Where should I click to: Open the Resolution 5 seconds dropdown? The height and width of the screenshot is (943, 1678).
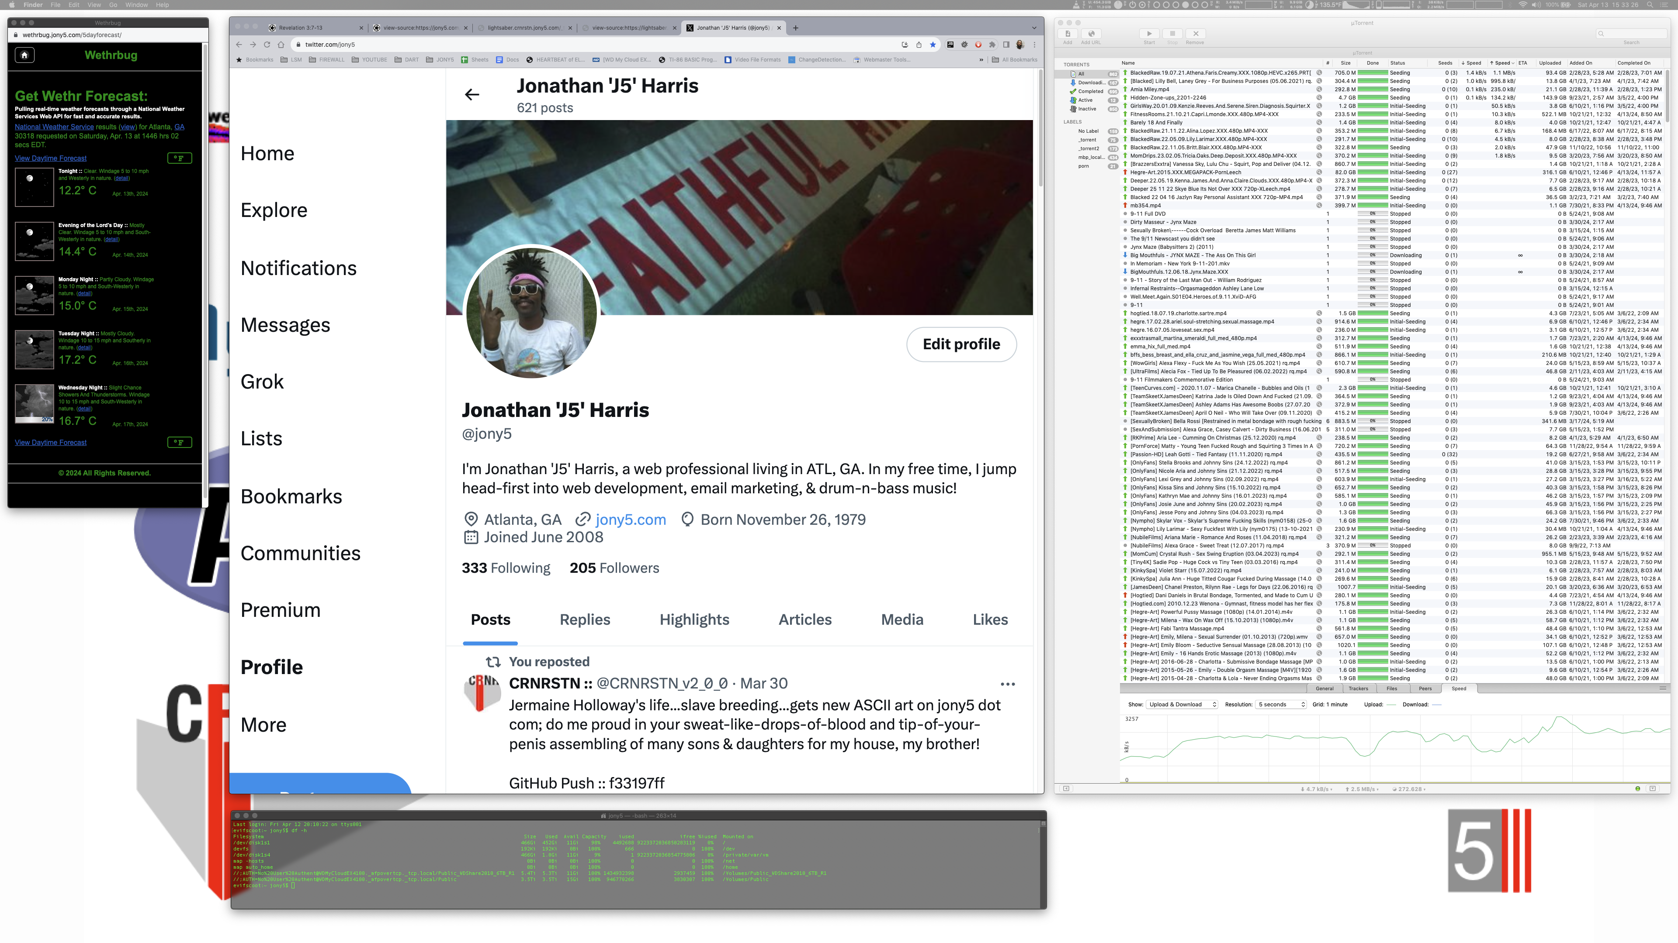tap(1281, 705)
